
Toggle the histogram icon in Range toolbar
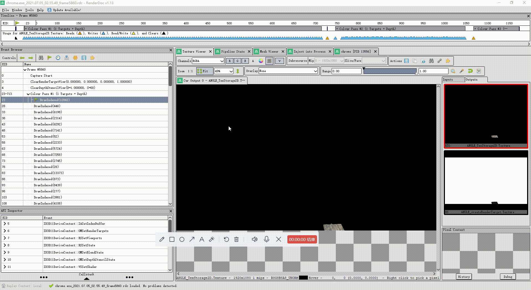click(x=479, y=71)
